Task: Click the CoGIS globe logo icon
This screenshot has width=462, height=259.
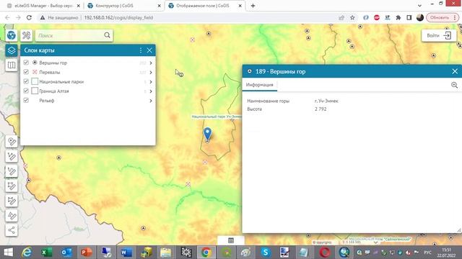Action: [12, 35]
